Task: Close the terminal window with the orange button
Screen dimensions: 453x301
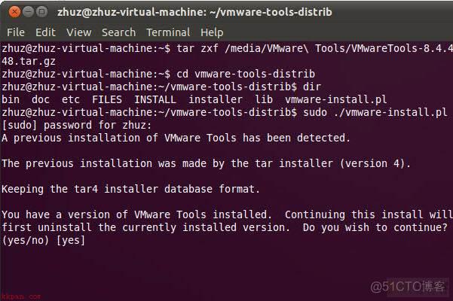Action: (x=14, y=12)
